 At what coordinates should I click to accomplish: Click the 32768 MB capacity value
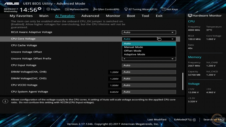[x=194, y=75]
